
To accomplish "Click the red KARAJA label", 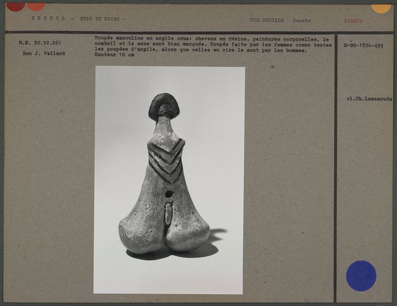I will pyautogui.click(x=353, y=21).
